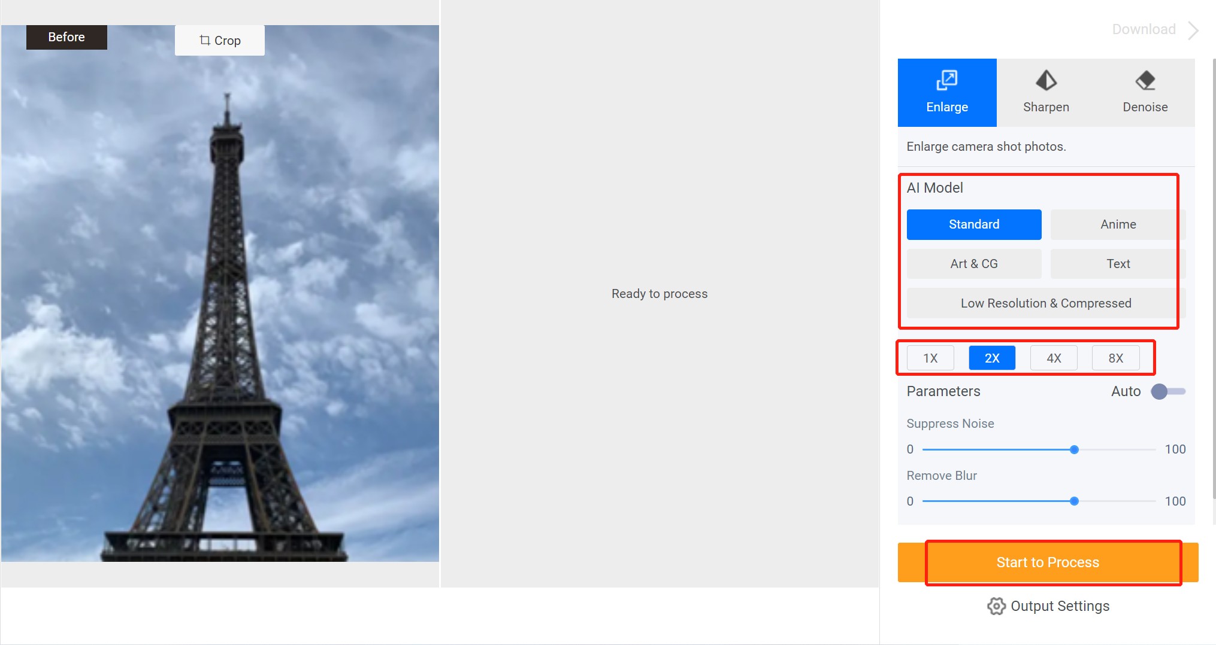The width and height of the screenshot is (1216, 645).
Task: Set enlargement scale to 1X
Action: pos(930,358)
